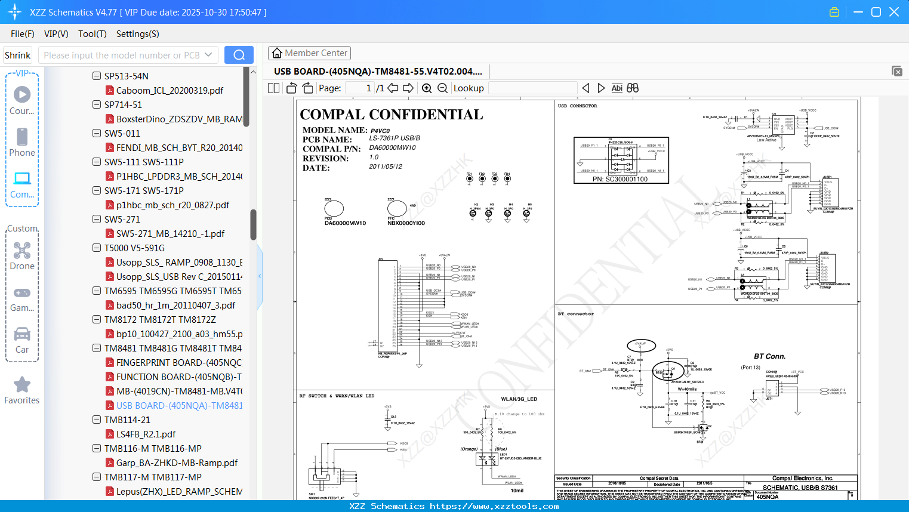The height and width of the screenshot is (512, 909).
Task: Rotate the schematic page clockwise
Action: [307, 88]
